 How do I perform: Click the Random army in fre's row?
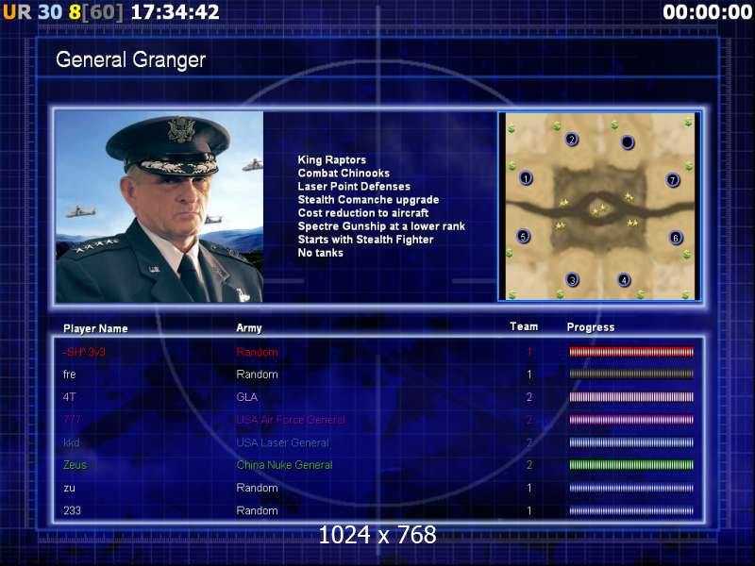pos(257,374)
